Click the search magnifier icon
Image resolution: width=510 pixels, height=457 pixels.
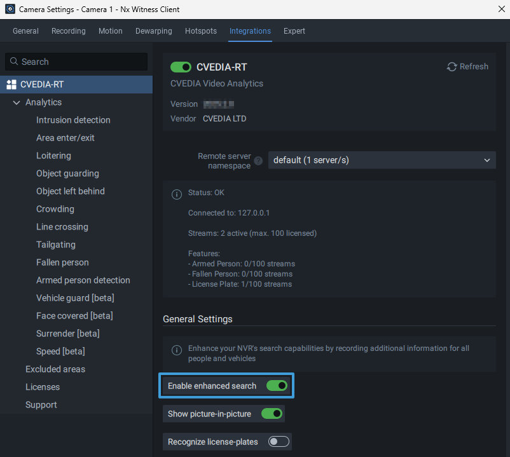(13, 62)
